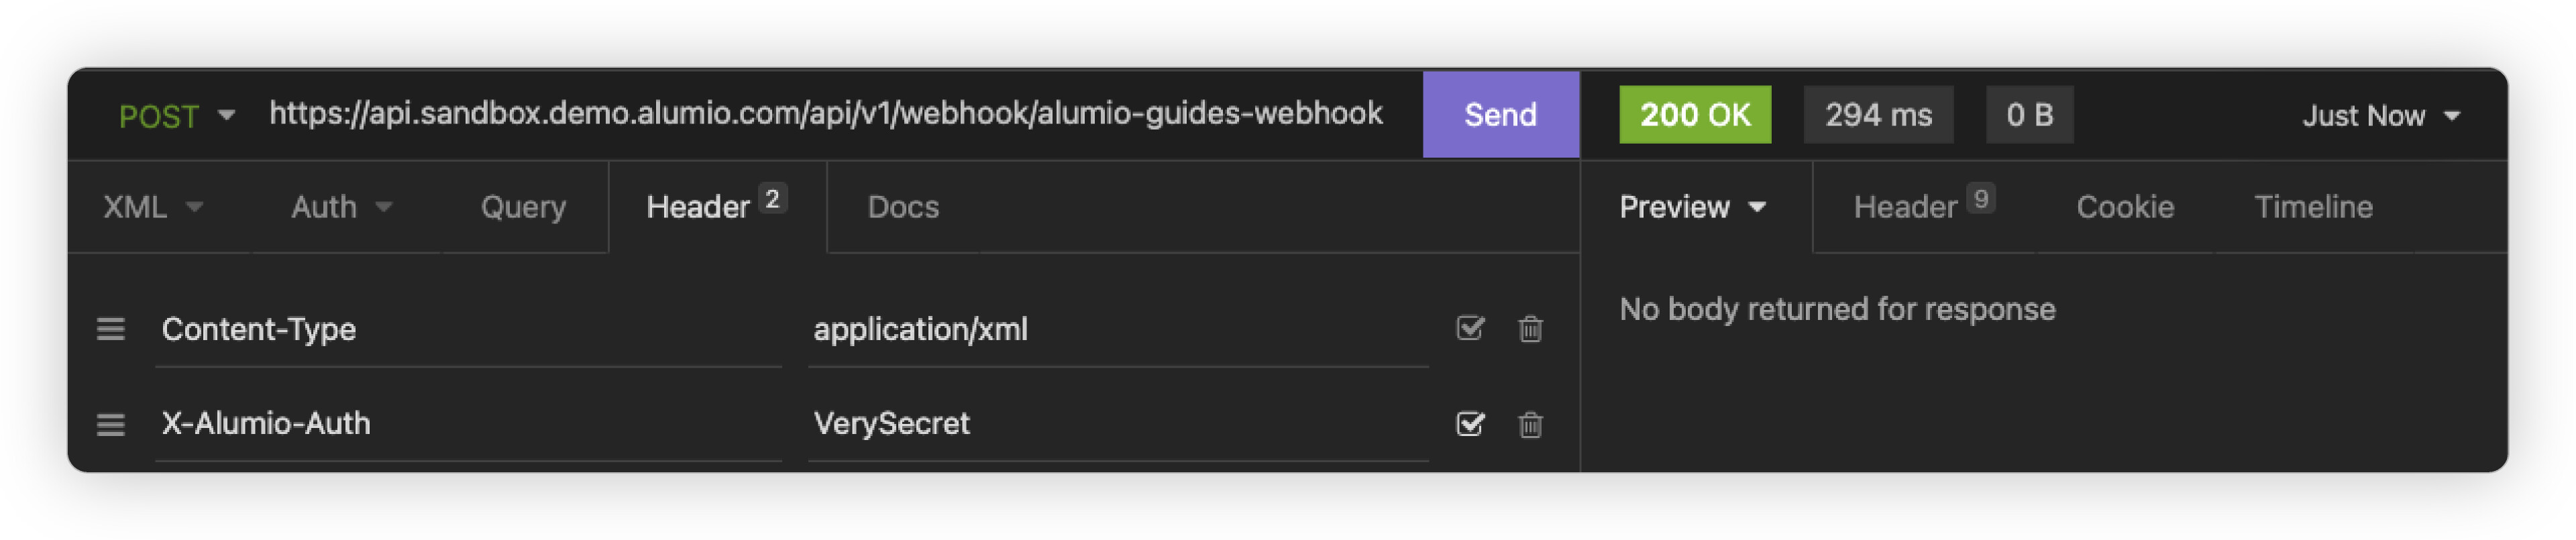
Task: Disable the X-Alumio-Auth header checkbox
Action: [x=1469, y=423]
